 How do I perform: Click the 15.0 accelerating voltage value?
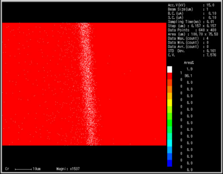point(211,5)
